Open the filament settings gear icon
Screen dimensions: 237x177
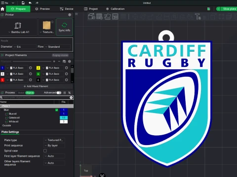click(70, 61)
